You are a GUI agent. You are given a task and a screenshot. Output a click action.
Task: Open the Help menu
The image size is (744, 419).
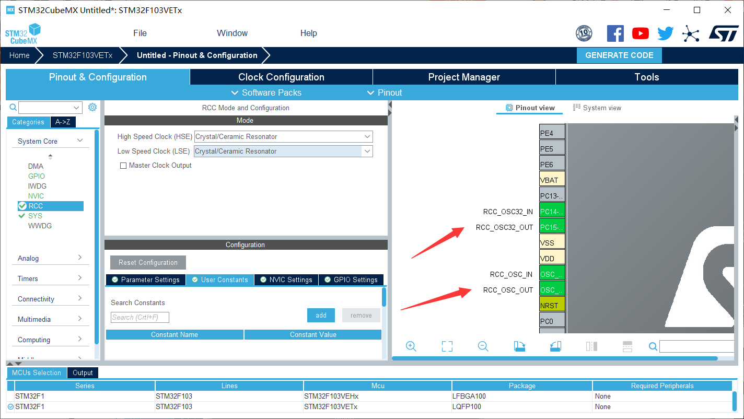308,33
